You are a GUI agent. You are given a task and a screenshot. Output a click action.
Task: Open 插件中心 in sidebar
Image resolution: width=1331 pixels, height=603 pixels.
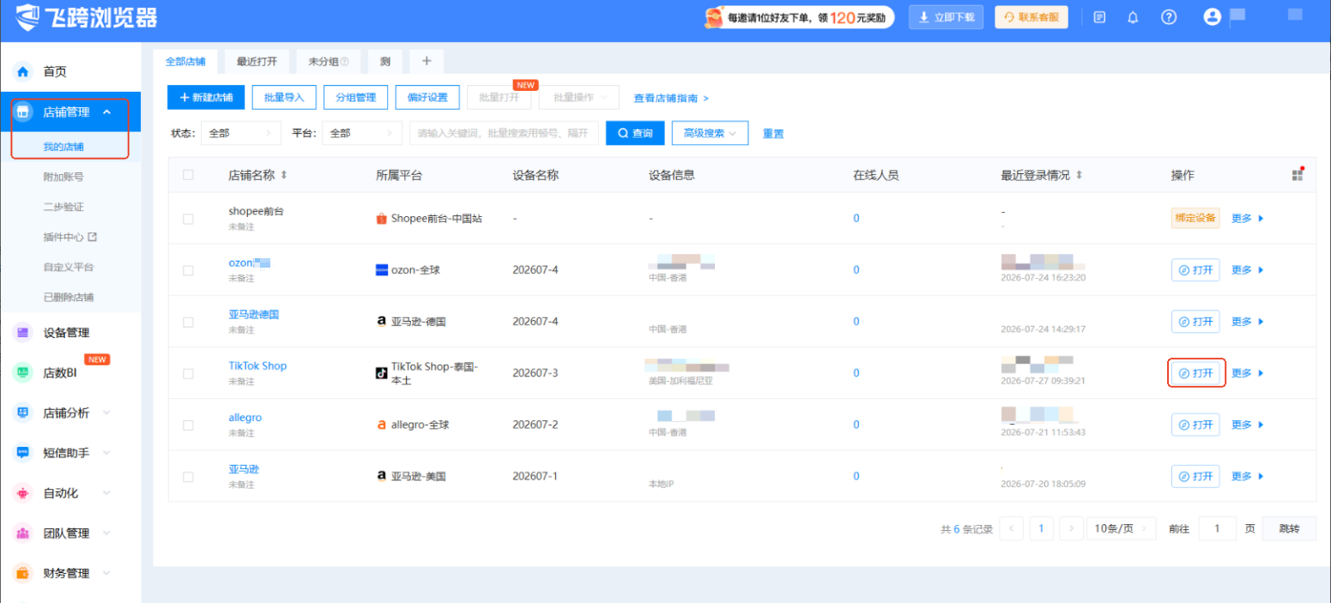(x=70, y=237)
